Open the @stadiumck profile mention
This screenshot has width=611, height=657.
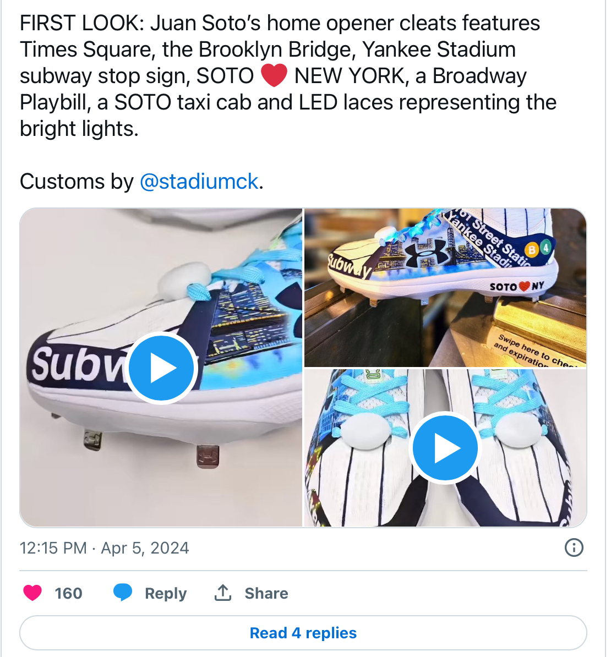[199, 182]
